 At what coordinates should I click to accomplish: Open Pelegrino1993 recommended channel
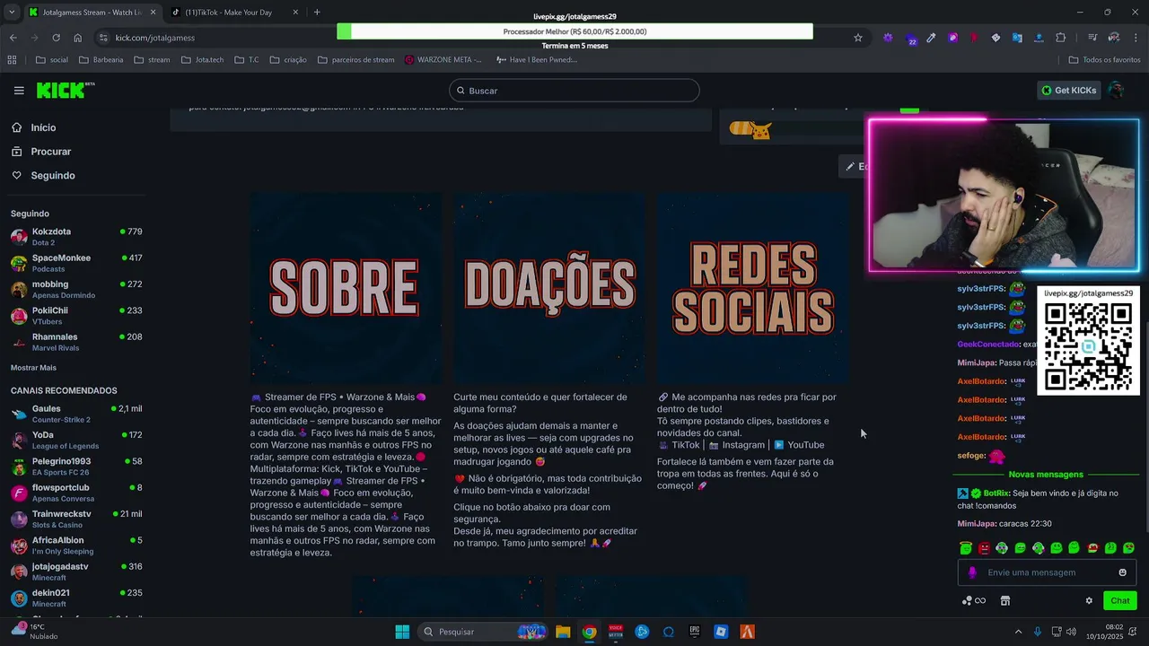[76, 467]
